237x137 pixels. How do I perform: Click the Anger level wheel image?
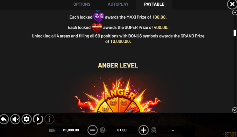[x=119, y=94]
